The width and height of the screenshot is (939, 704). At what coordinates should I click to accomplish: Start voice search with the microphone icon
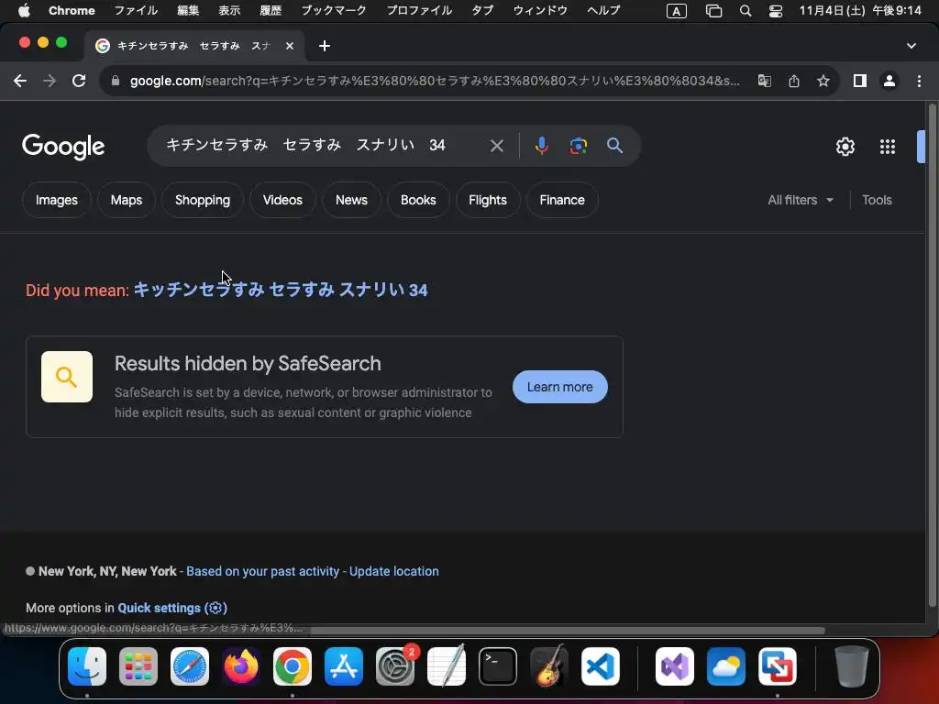[x=541, y=146]
